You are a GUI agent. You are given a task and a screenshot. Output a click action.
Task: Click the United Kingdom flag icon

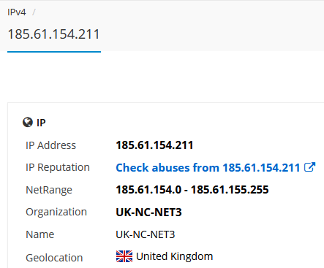[124, 256]
